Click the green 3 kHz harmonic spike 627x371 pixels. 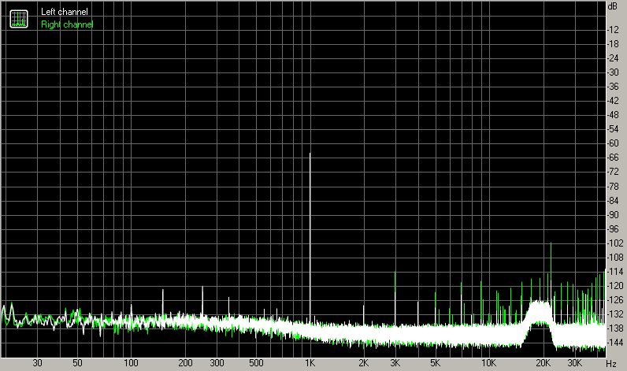(x=395, y=282)
